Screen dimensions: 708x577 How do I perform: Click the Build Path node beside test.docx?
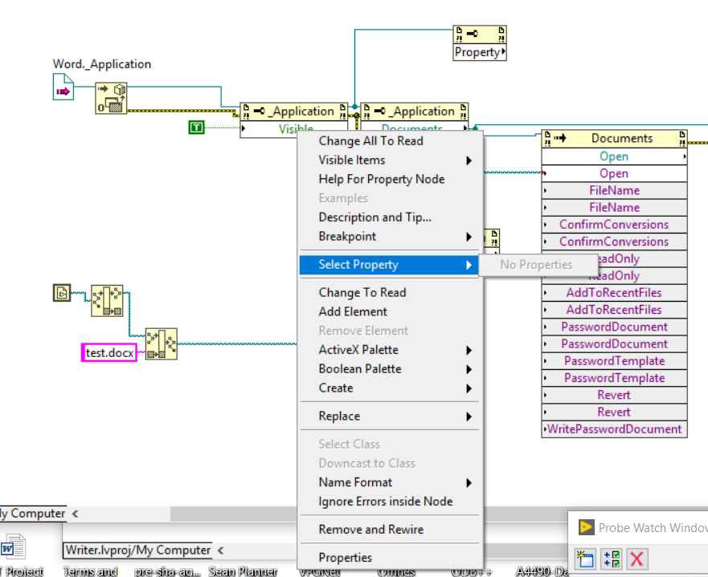(x=162, y=344)
